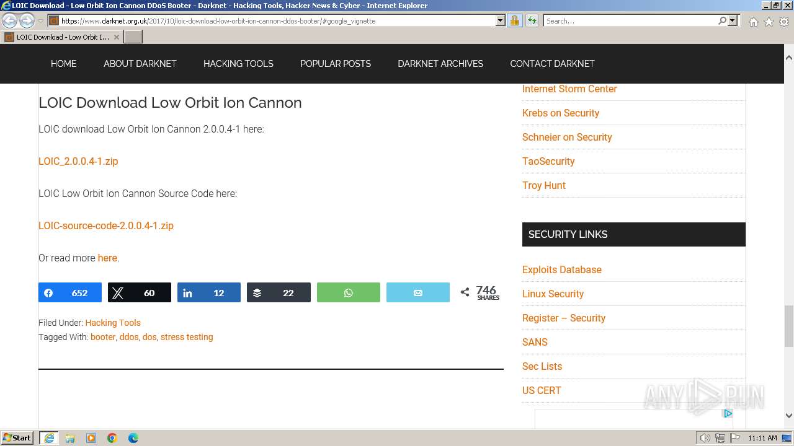
Task: Click the search magnifier icon
Action: [722, 20]
